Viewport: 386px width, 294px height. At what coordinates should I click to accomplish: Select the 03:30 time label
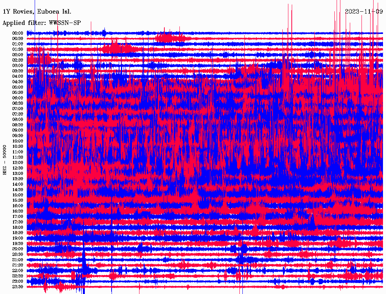point(18,71)
